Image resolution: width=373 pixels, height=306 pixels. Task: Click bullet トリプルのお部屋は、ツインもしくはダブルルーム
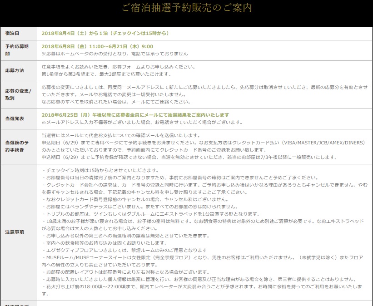pyautogui.click(x=151, y=214)
